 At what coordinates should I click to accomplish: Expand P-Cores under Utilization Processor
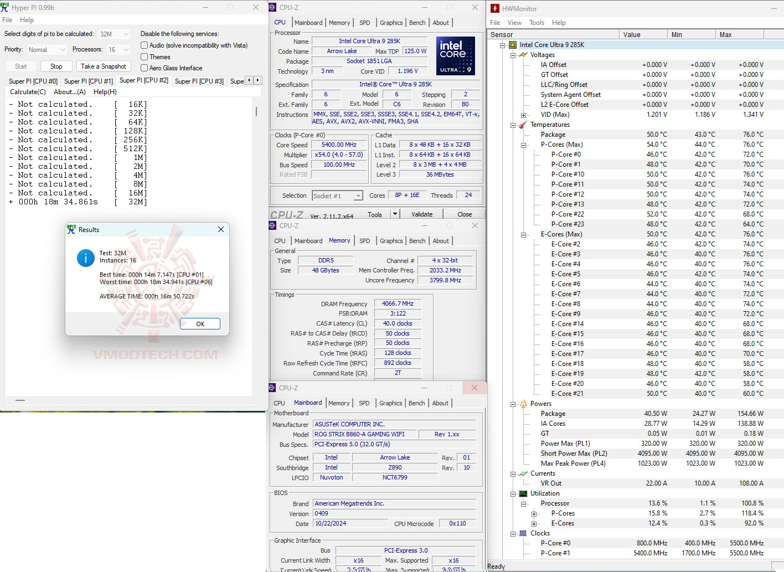coord(534,513)
